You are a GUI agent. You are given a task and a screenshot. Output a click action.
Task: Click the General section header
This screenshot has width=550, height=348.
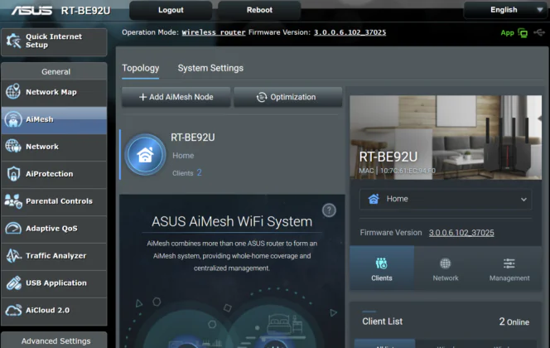click(54, 71)
